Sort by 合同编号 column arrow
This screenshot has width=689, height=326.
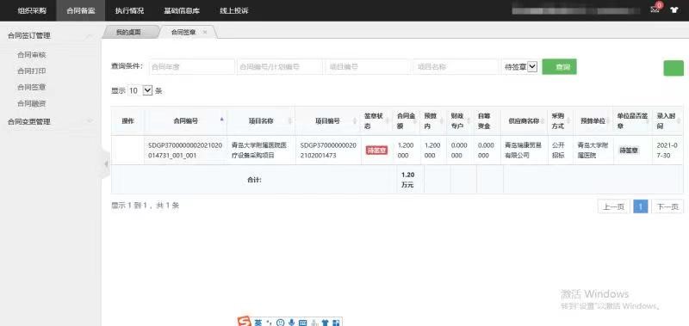pyautogui.click(x=222, y=120)
